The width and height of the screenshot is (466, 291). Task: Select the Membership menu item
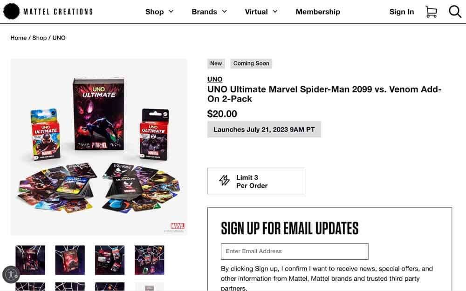point(318,12)
